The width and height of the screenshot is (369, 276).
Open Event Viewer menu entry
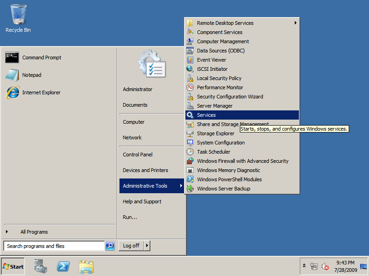tap(242, 60)
